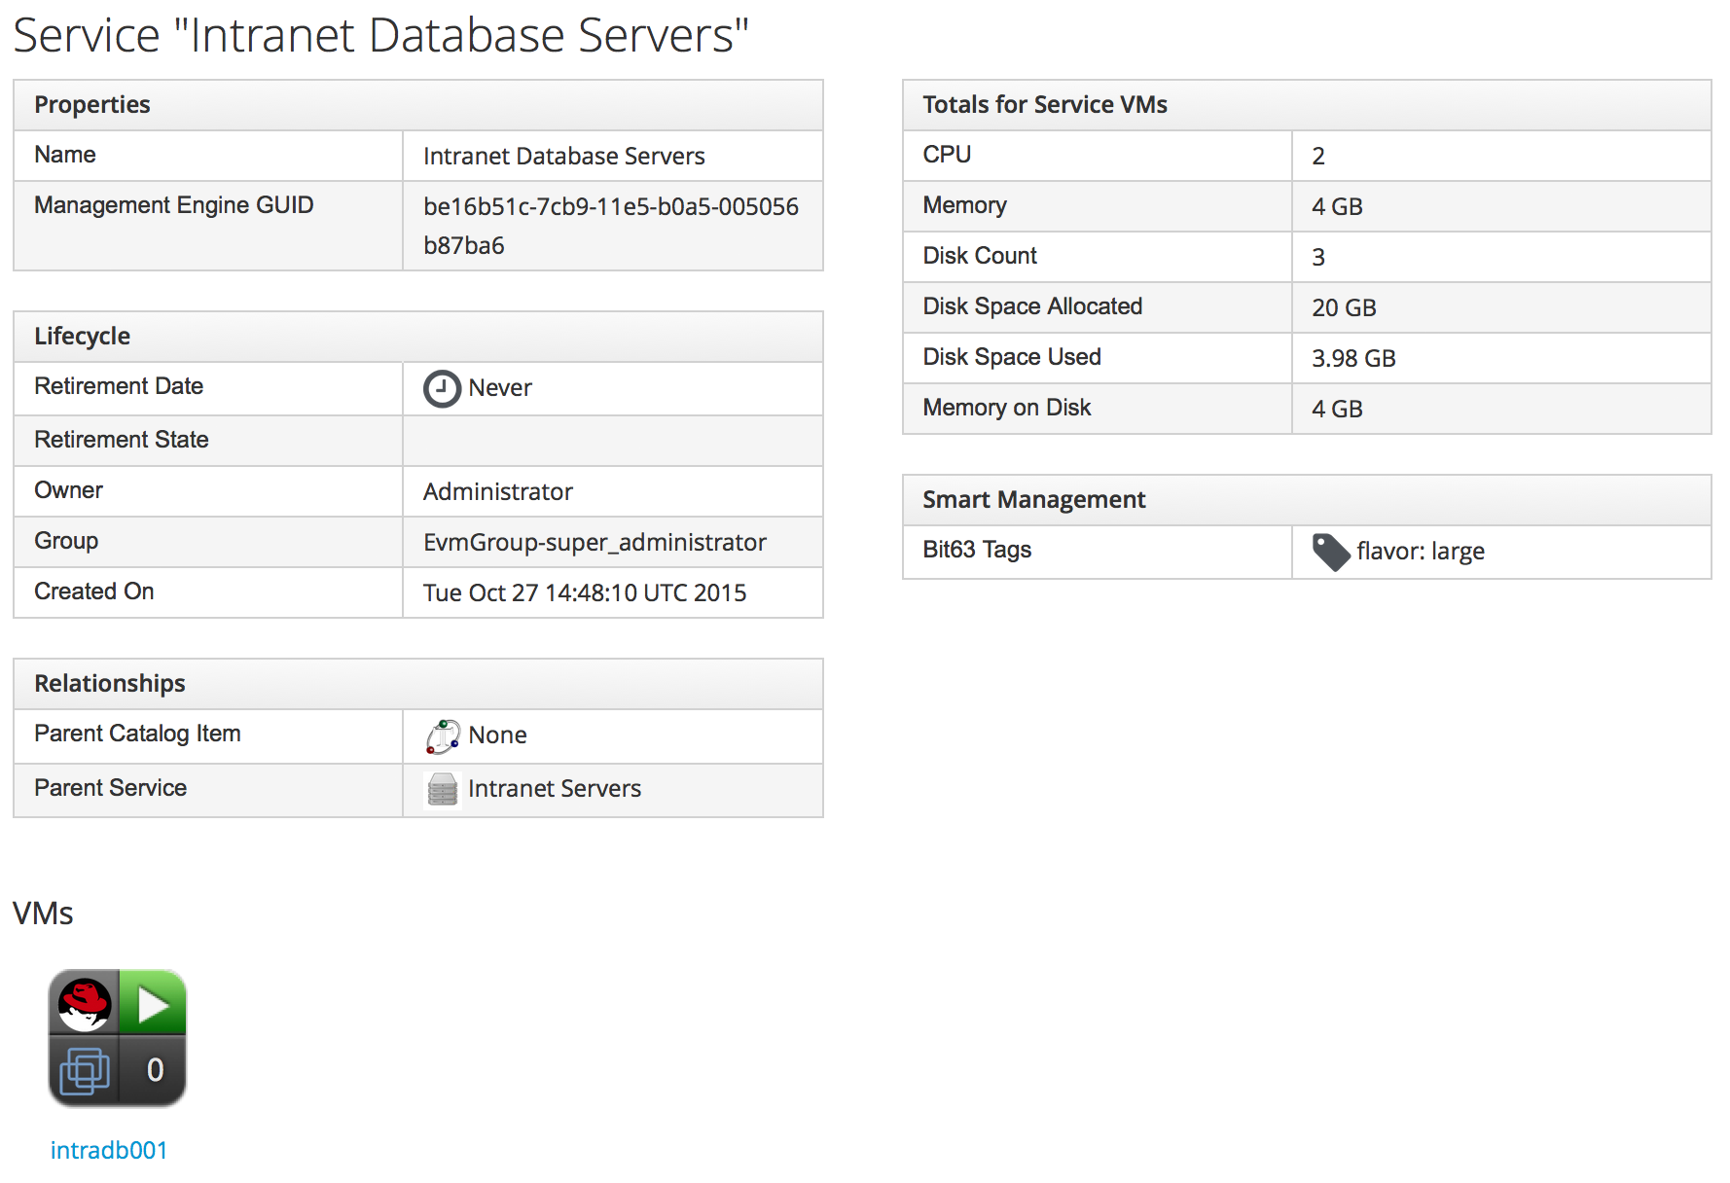Click the Totals for Service VMs header
Image resolution: width=1730 pixels, height=1183 pixels.
[1044, 105]
